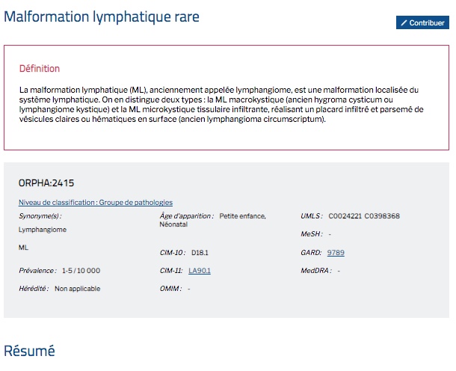Click the Contribuer button
This screenshot has height=371, width=456.
tap(422, 22)
